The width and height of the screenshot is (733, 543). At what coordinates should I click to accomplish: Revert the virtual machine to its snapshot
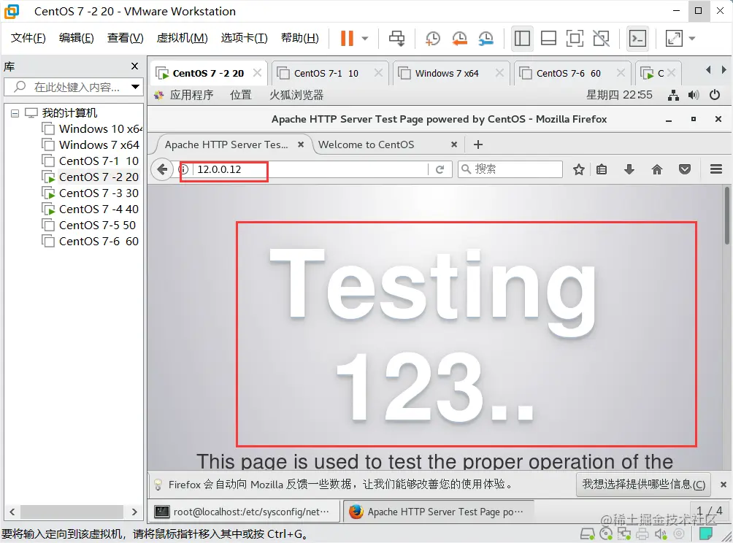(x=459, y=37)
